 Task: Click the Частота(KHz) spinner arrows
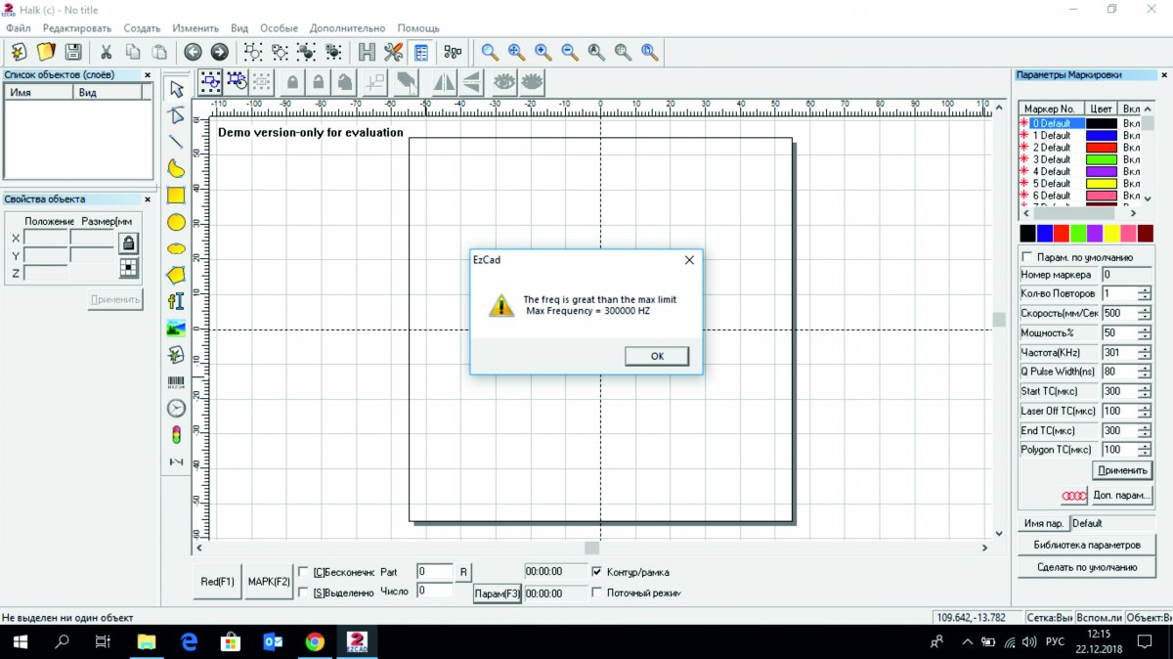point(1144,352)
